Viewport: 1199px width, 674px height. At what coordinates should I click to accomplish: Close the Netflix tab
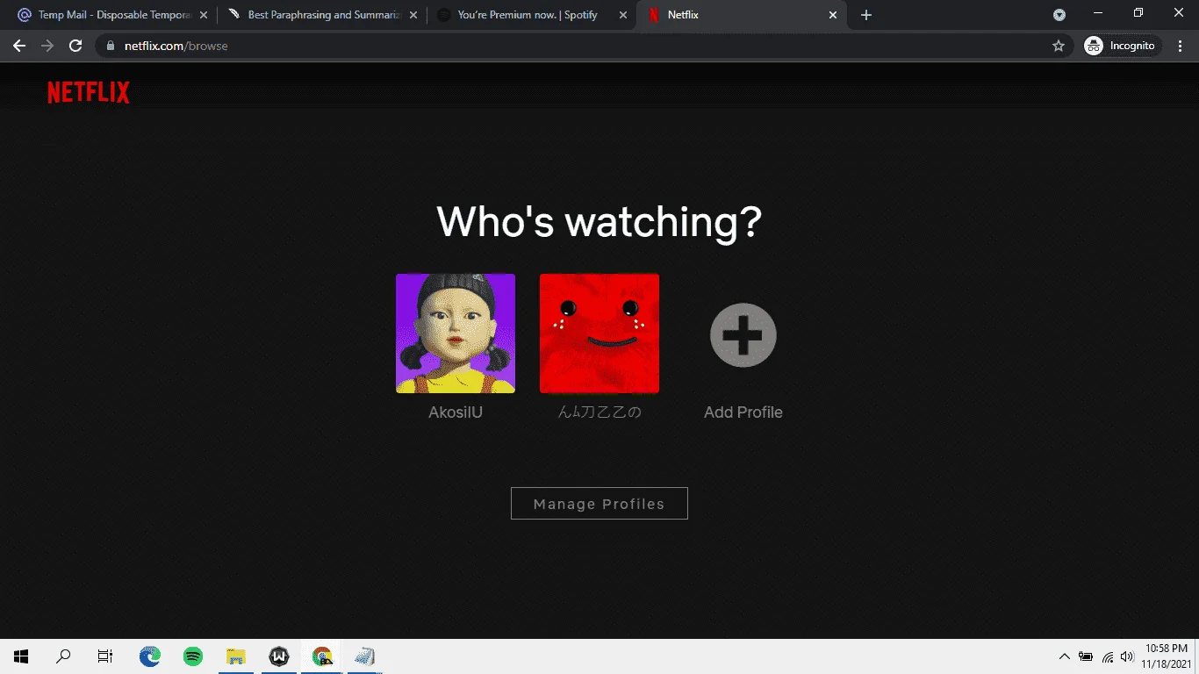pos(833,15)
